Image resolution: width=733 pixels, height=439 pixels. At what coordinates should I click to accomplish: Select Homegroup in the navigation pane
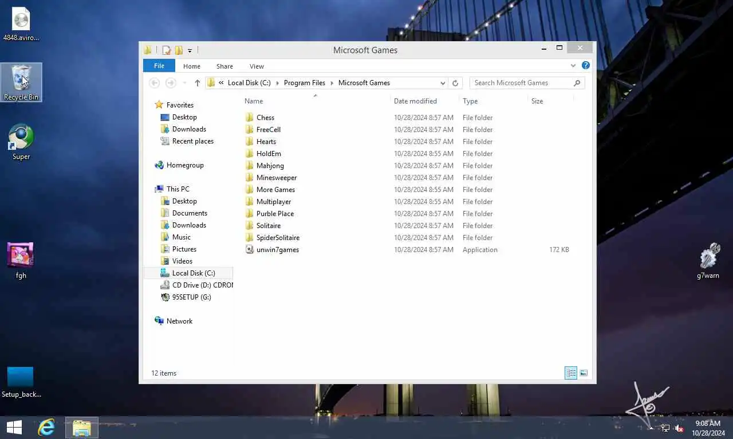coord(179,165)
